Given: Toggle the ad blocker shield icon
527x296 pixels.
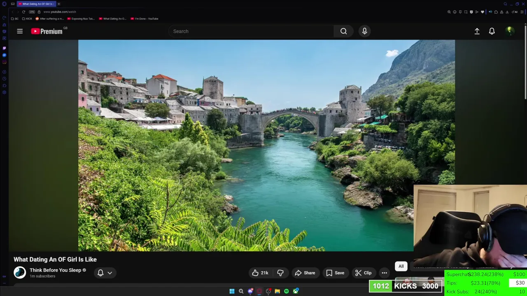Looking at the screenshot, I should coord(471,12).
